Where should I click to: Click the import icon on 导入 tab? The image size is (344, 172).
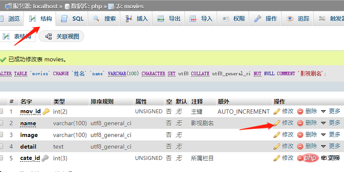[193, 19]
